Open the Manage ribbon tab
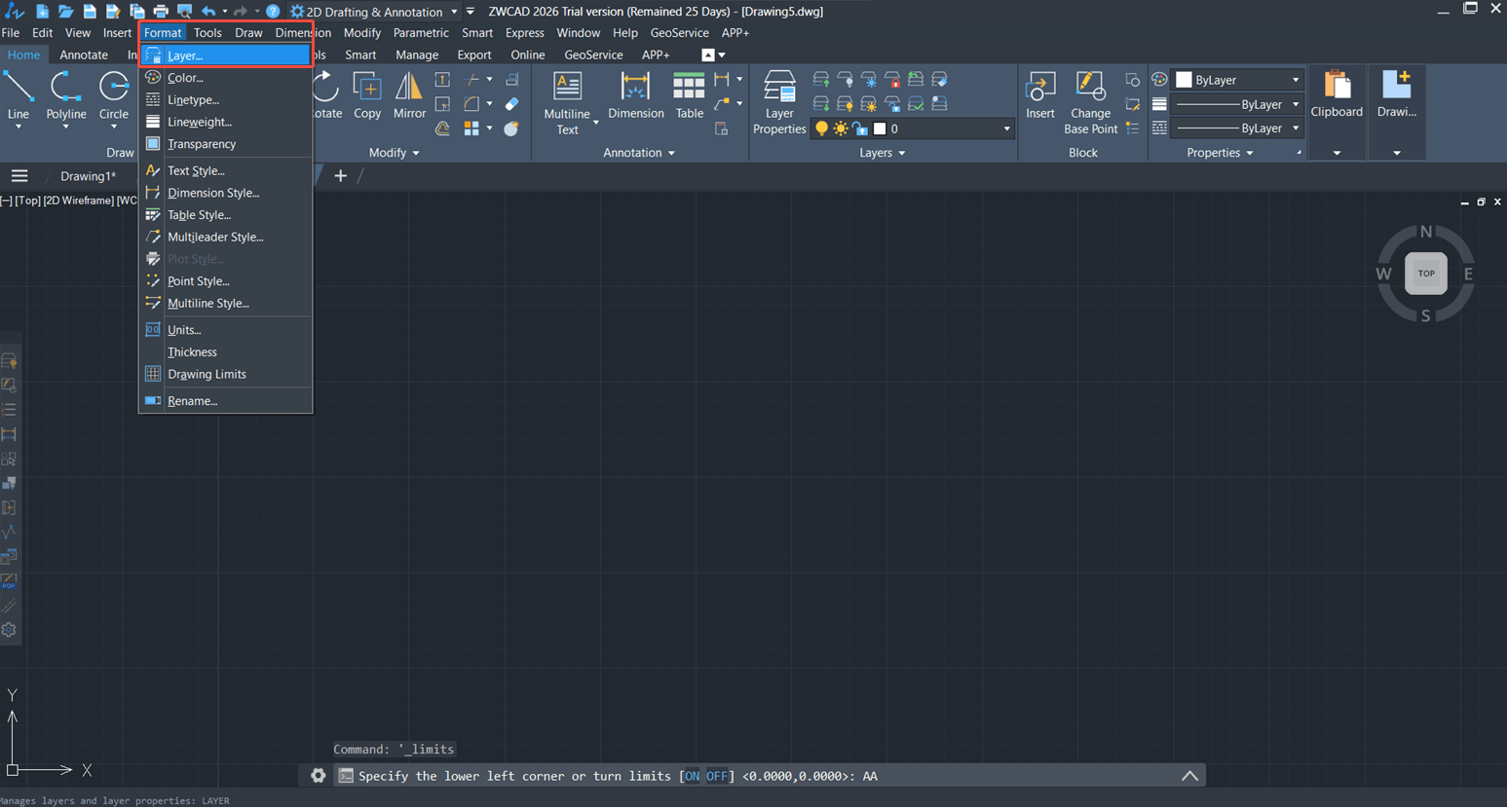This screenshot has width=1507, height=809. (417, 55)
